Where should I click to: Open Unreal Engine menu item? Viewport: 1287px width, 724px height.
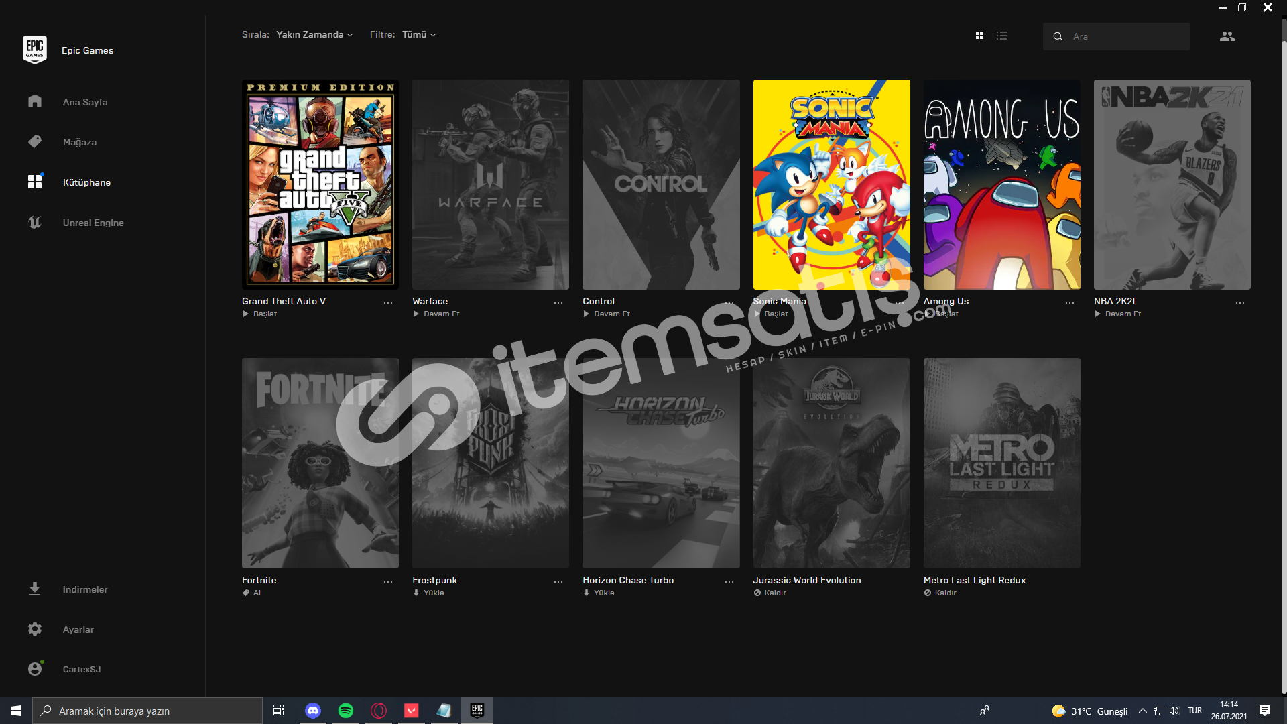pos(93,223)
